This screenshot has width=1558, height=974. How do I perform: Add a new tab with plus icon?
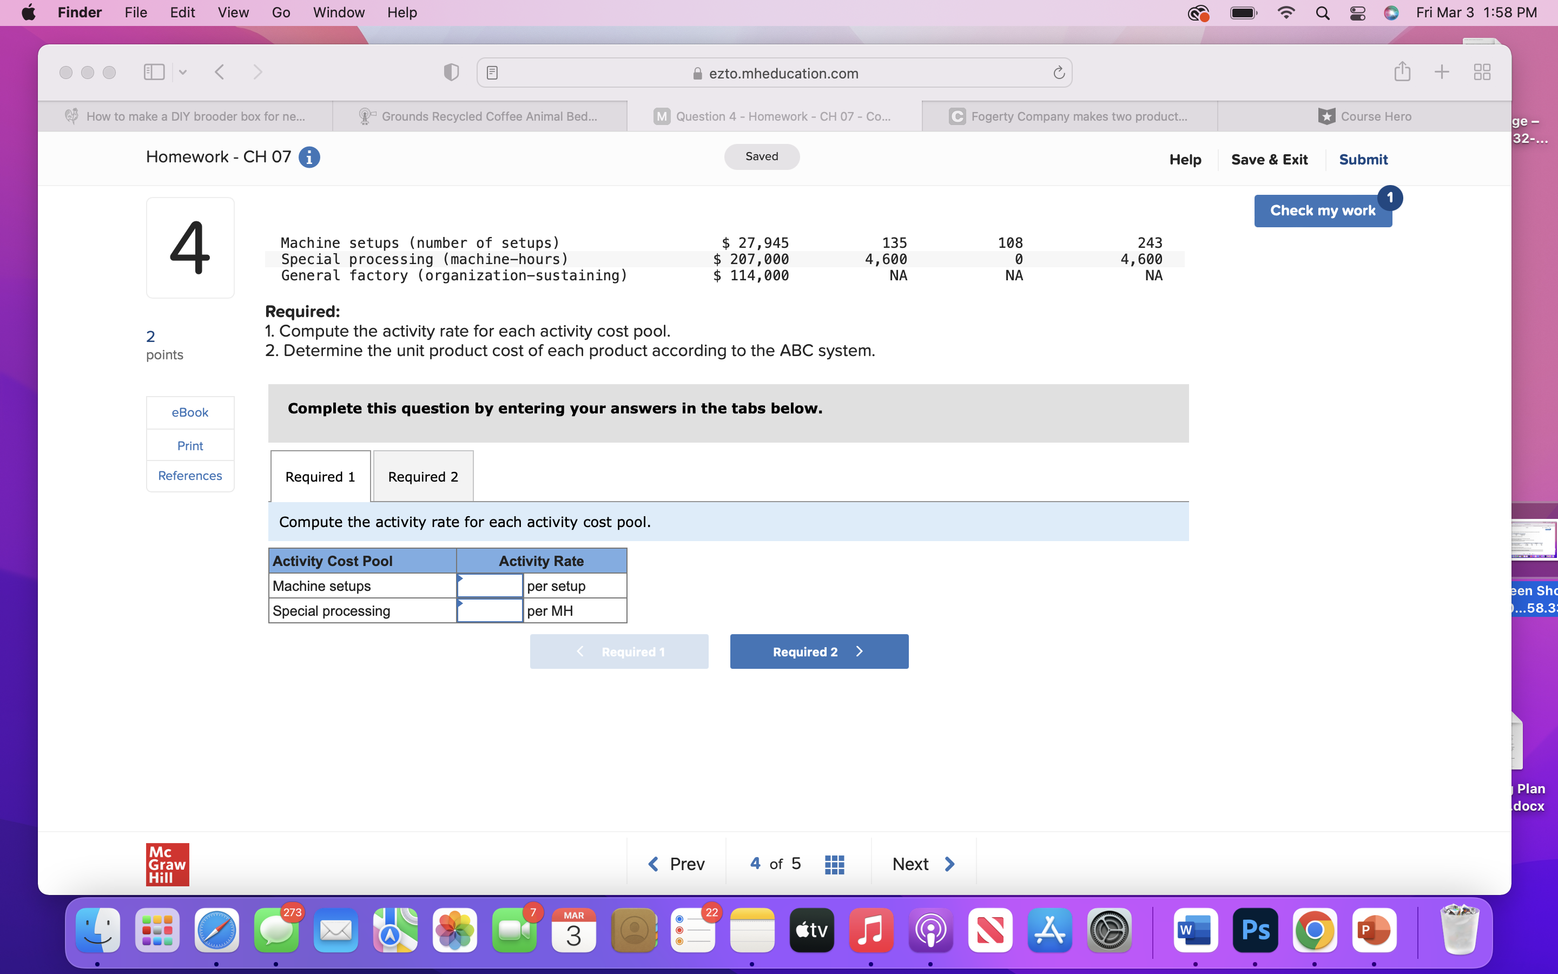coord(1442,71)
